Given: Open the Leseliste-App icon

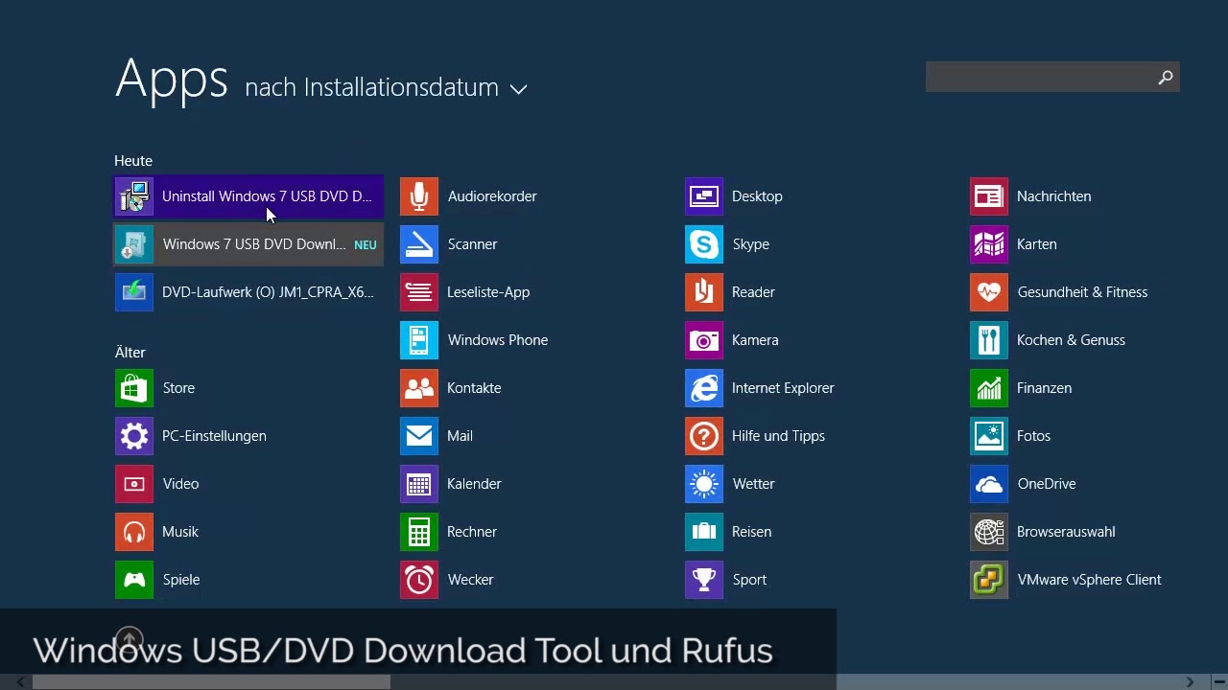Looking at the screenshot, I should [419, 292].
